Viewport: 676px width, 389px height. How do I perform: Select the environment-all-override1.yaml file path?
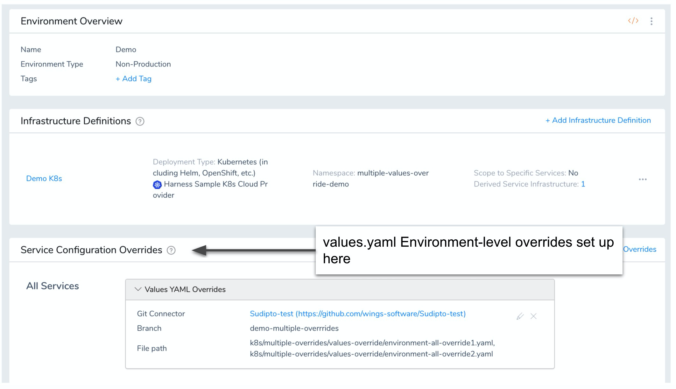pos(372,343)
